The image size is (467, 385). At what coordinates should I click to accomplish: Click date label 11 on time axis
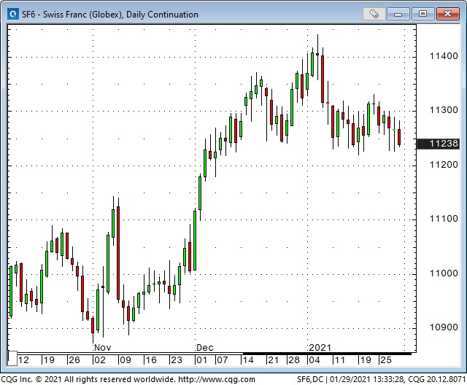pyautogui.click(x=340, y=360)
